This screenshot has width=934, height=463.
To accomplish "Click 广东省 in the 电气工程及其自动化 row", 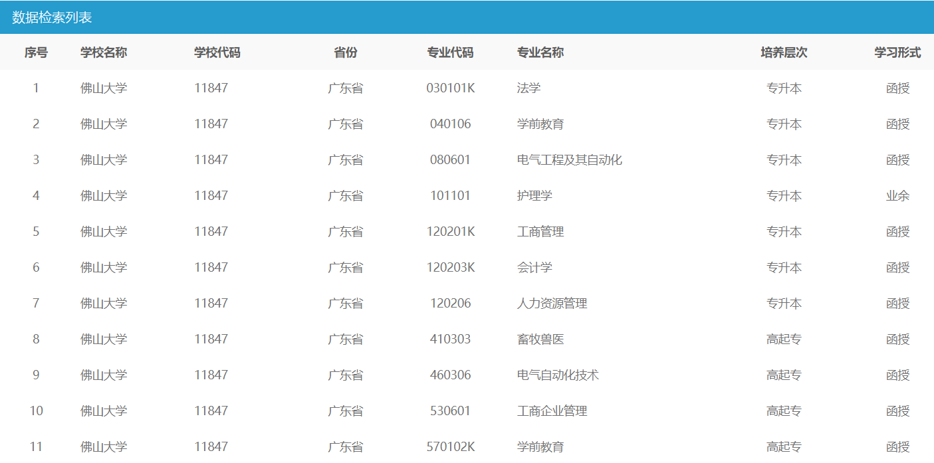I will pos(346,160).
